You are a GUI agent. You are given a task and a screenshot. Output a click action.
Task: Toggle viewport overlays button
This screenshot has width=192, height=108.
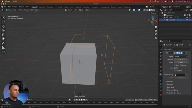coord(139,10)
